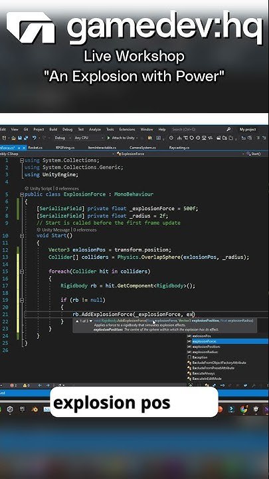Select ExecuteInEditMode completion item
Viewport: 269px width, 479px height.
click(228, 379)
